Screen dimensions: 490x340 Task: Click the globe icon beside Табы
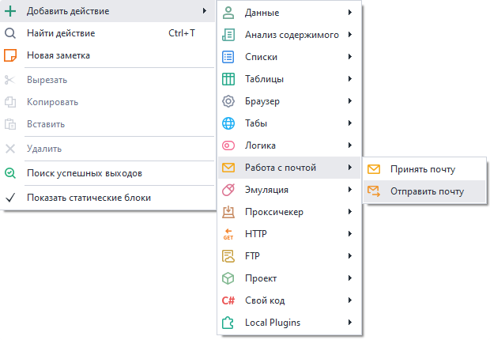pos(228,123)
